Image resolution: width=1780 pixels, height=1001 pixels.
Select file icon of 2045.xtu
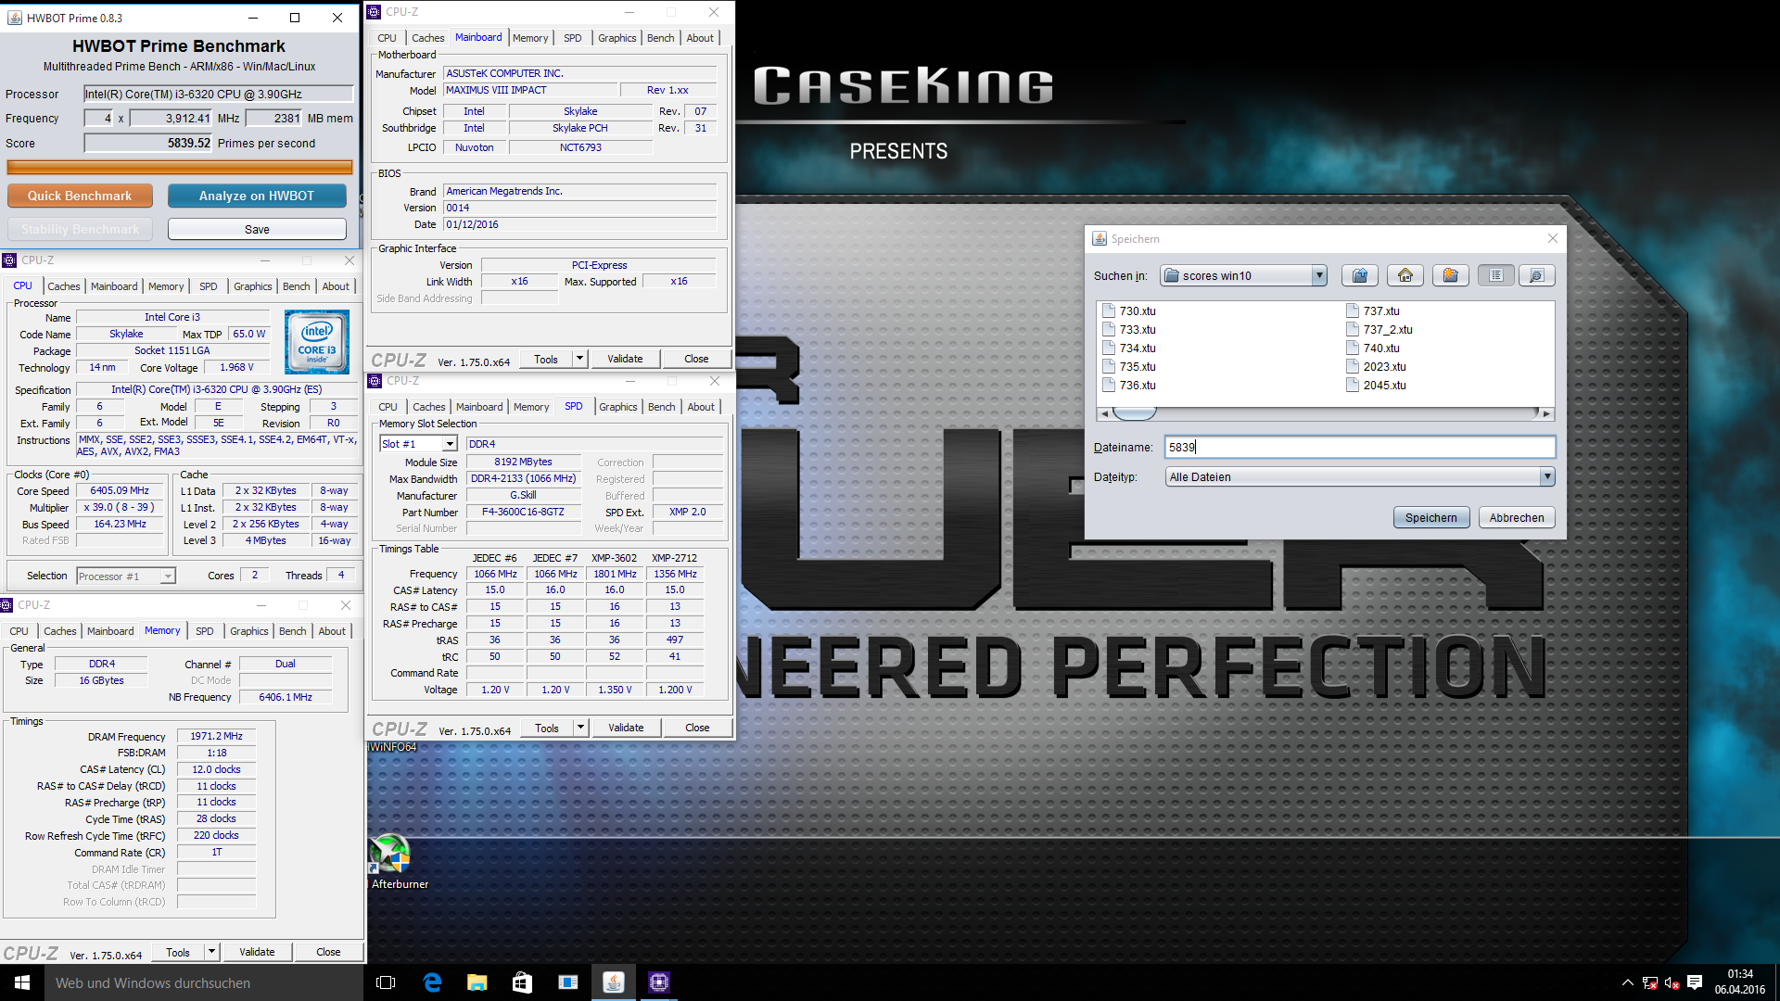[1353, 386]
